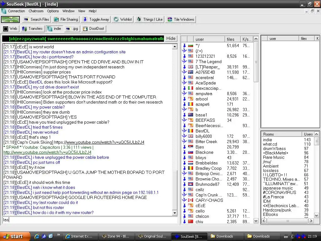This screenshot has height=241, width=321.
Task: Click Tile Windows button
Action: [181, 19]
